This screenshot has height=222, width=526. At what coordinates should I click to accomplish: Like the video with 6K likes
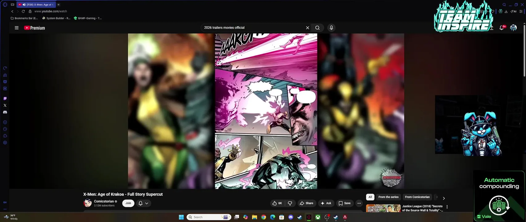(277, 203)
